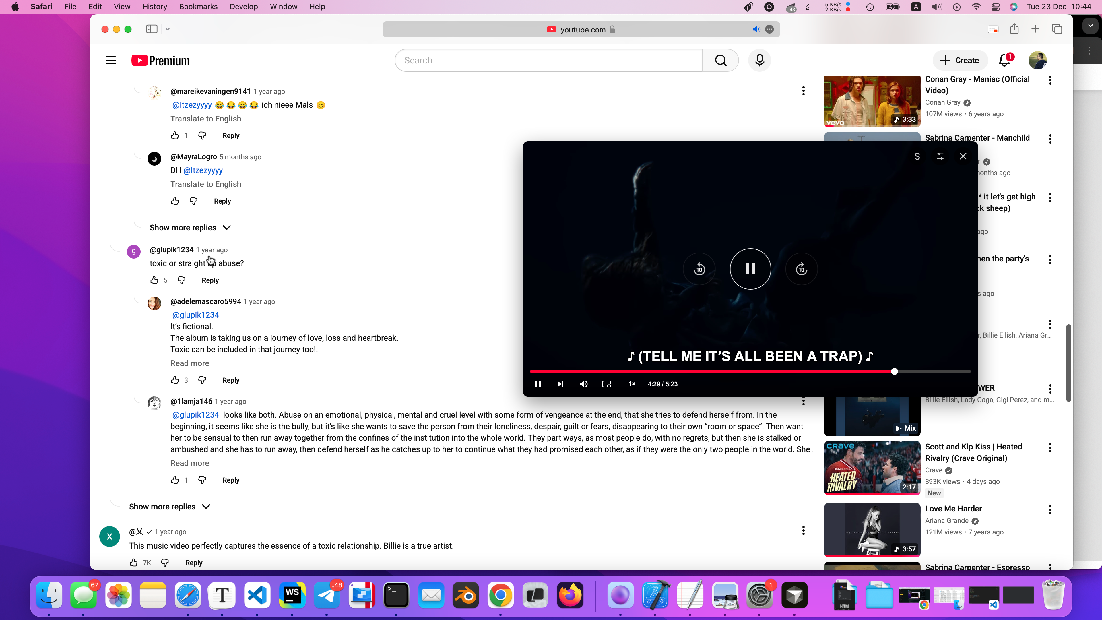
Task: Open picture-in-picture from mini player controls
Action: [607, 384]
